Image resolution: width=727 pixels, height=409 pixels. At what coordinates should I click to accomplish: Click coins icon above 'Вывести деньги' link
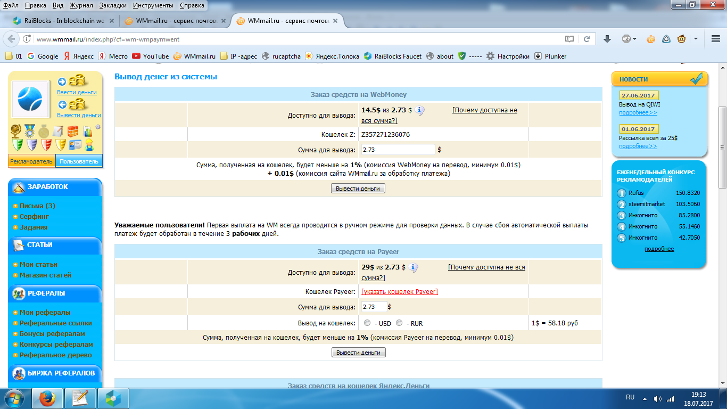(77, 104)
